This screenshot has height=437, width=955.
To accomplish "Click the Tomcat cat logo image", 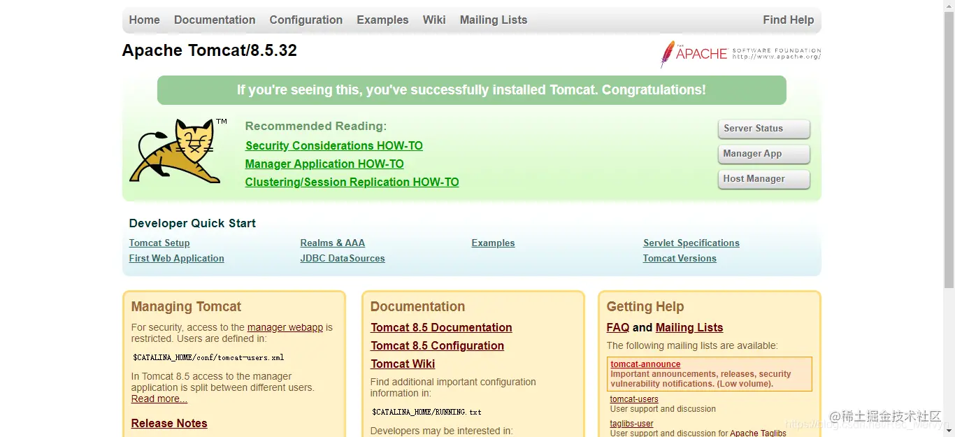I will 178,151.
